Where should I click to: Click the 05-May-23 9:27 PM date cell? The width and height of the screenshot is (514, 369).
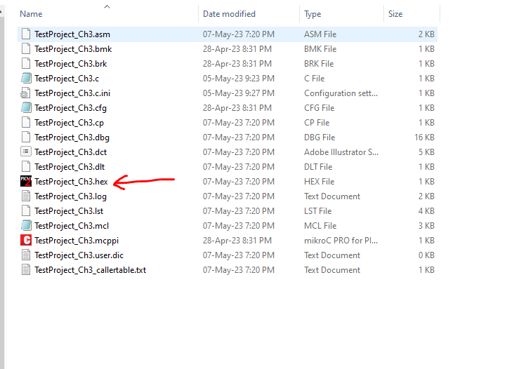coord(239,93)
